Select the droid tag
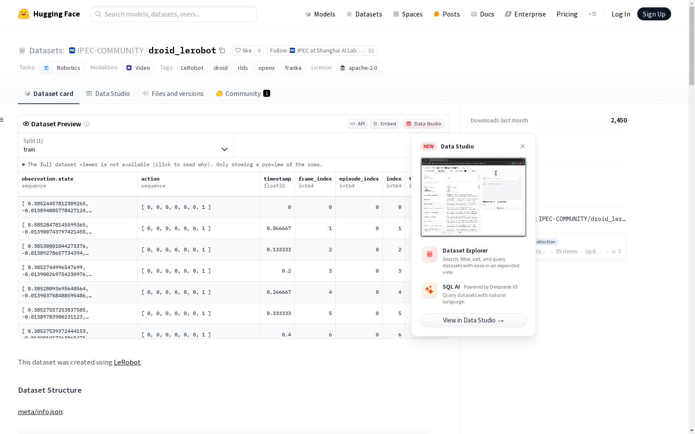This screenshot has height=434, width=695. point(221,68)
